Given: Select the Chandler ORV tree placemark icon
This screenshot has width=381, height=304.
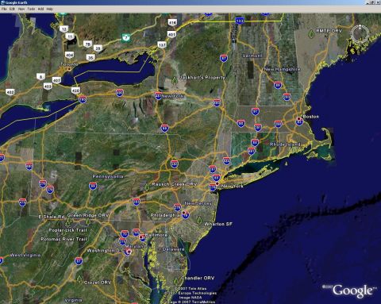Looking at the screenshot, I should 176,281.
